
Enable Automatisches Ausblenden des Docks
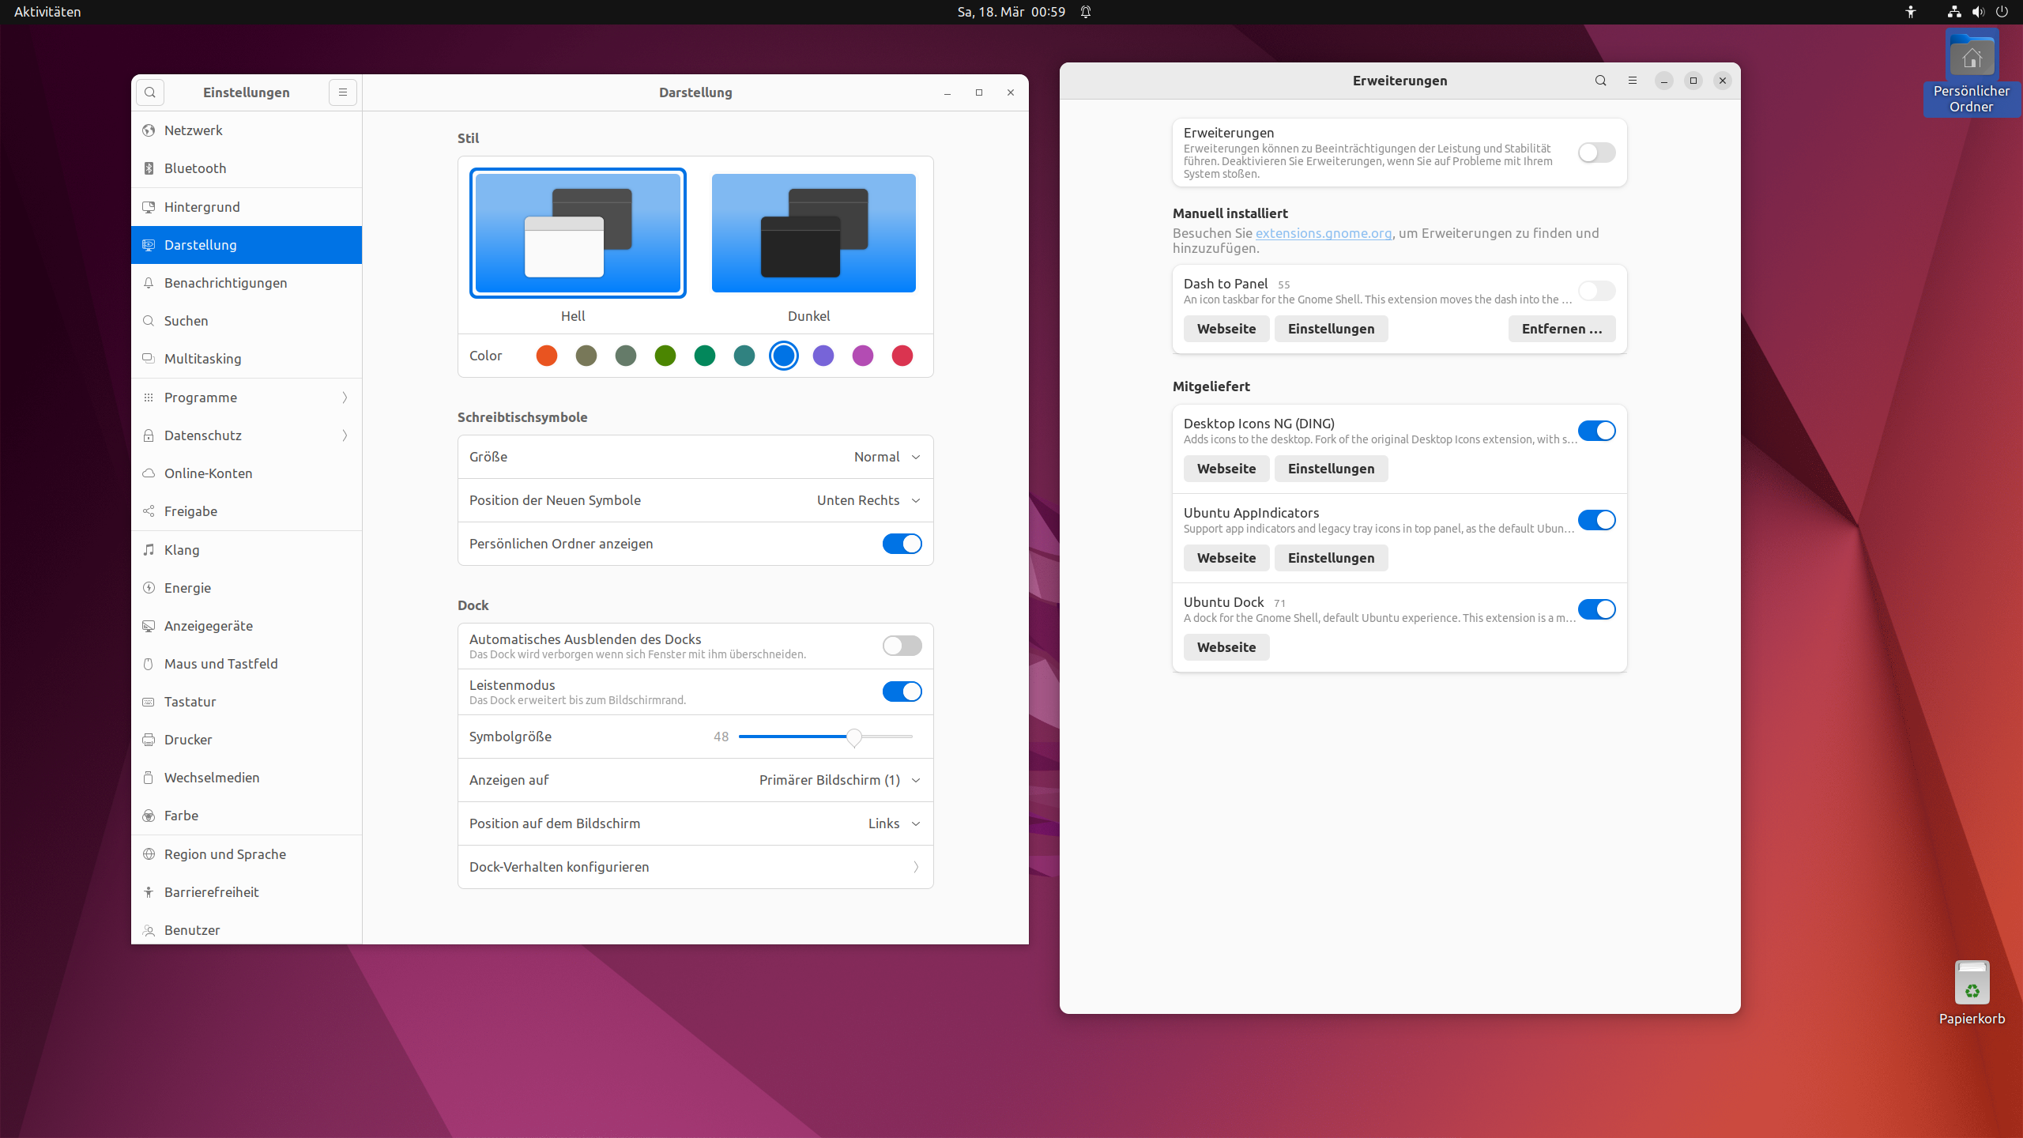click(x=902, y=646)
